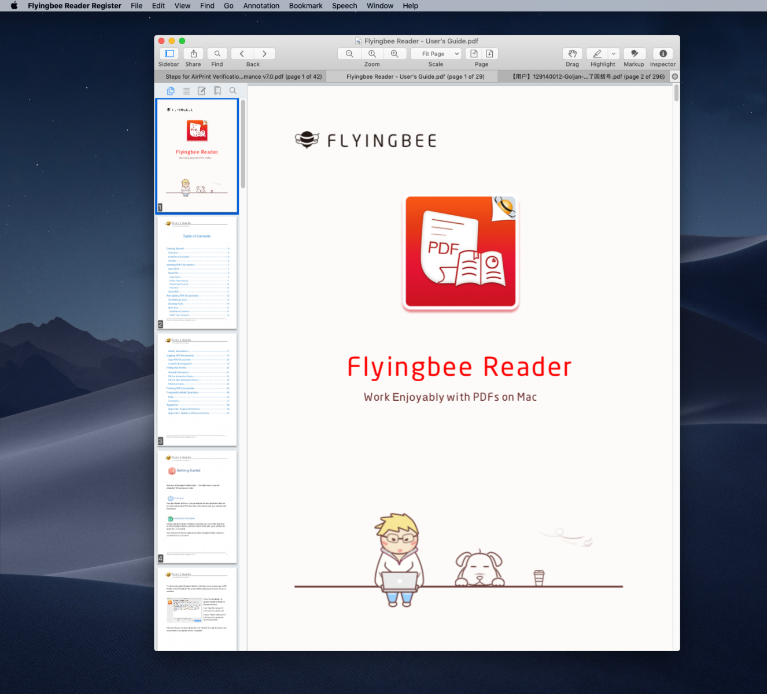Click the Flyingbee Reader title text
The width and height of the screenshot is (767, 694).
click(x=459, y=367)
